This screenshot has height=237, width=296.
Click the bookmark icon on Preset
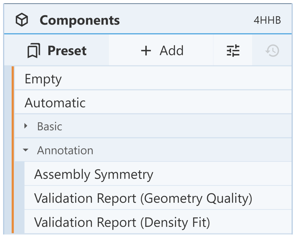pyautogui.click(x=34, y=51)
